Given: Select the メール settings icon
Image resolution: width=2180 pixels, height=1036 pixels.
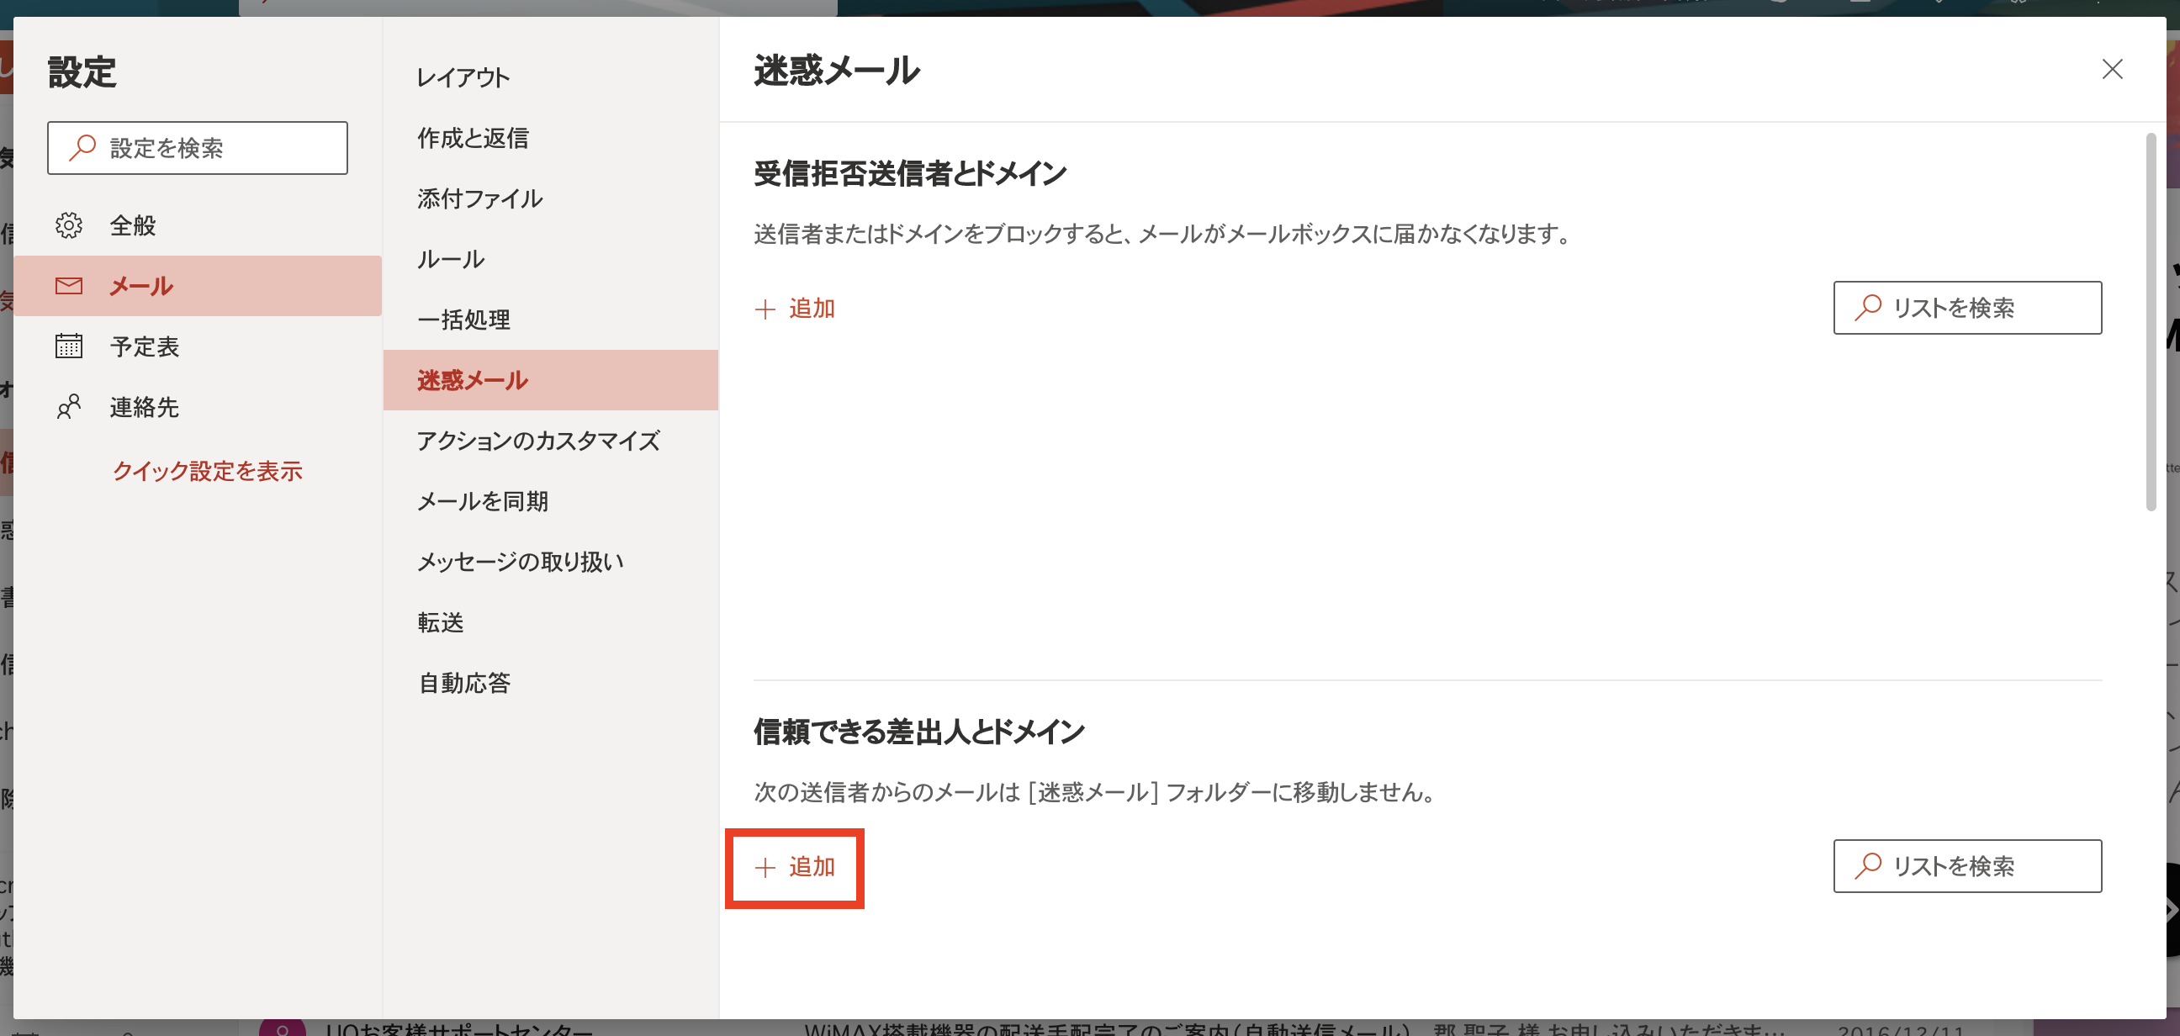Looking at the screenshot, I should tap(70, 286).
